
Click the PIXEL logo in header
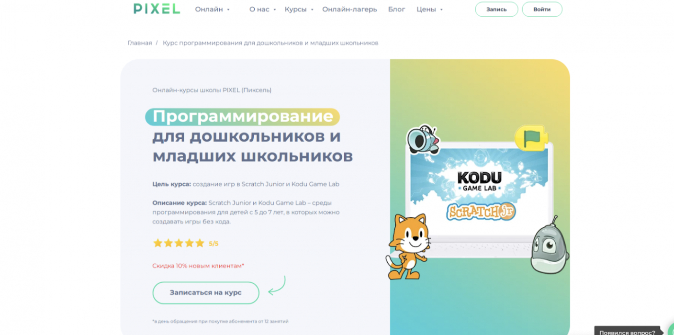tap(157, 9)
